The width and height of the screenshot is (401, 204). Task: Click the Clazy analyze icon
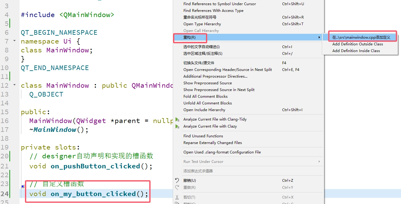[x=177, y=126]
